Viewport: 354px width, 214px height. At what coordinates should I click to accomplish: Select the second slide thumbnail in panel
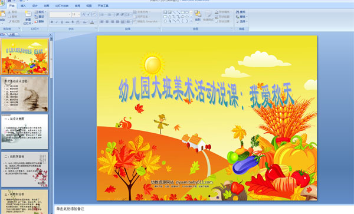(x=25, y=94)
